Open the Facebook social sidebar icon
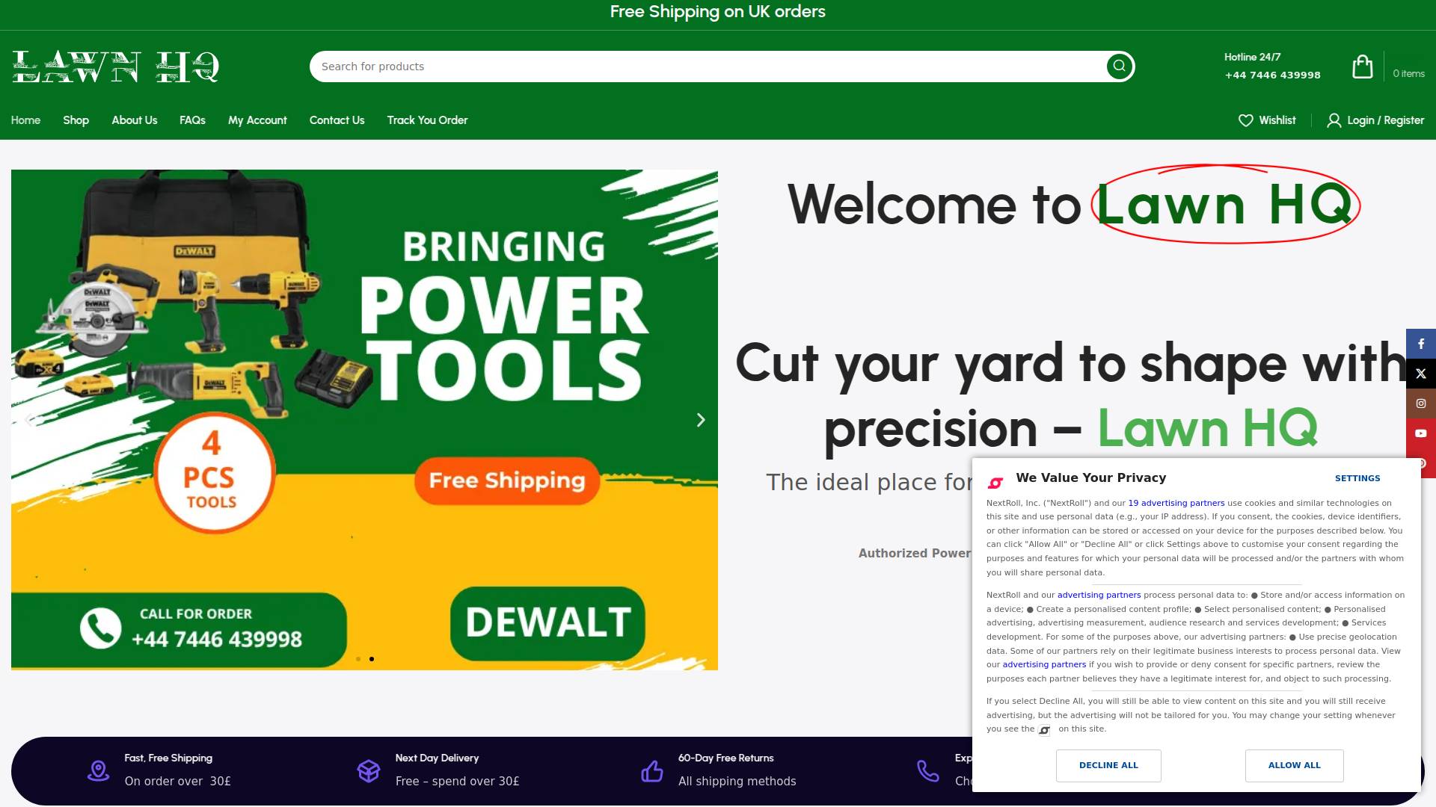 click(1421, 344)
